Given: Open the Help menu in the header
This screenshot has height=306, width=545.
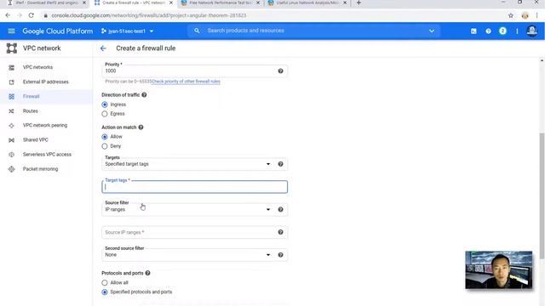Looking at the screenshot, I should tap(488, 31).
